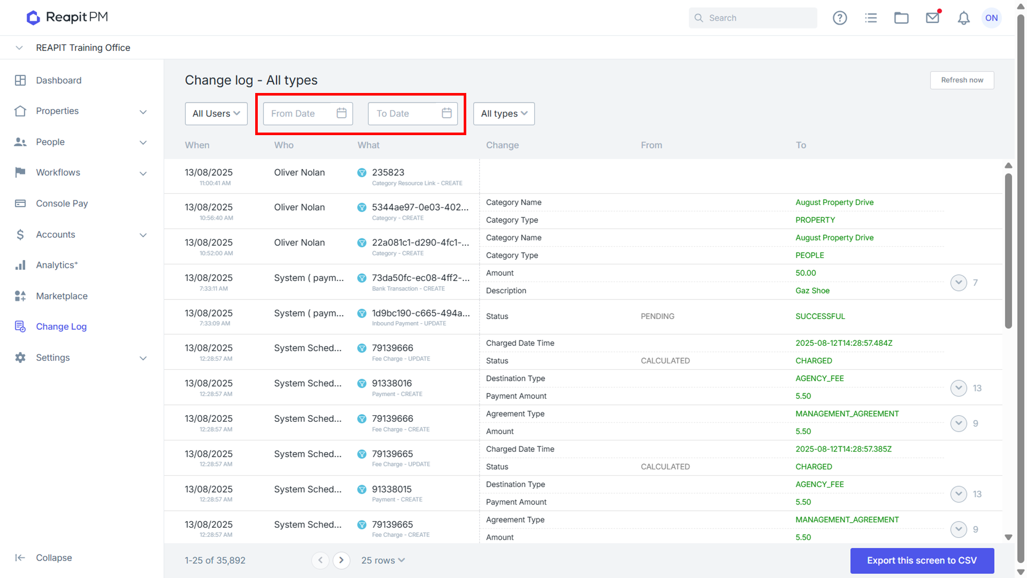Expand details for the Gaz Shoe bank transaction
The height and width of the screenshot is (578, 1027).
coord(958,282)
